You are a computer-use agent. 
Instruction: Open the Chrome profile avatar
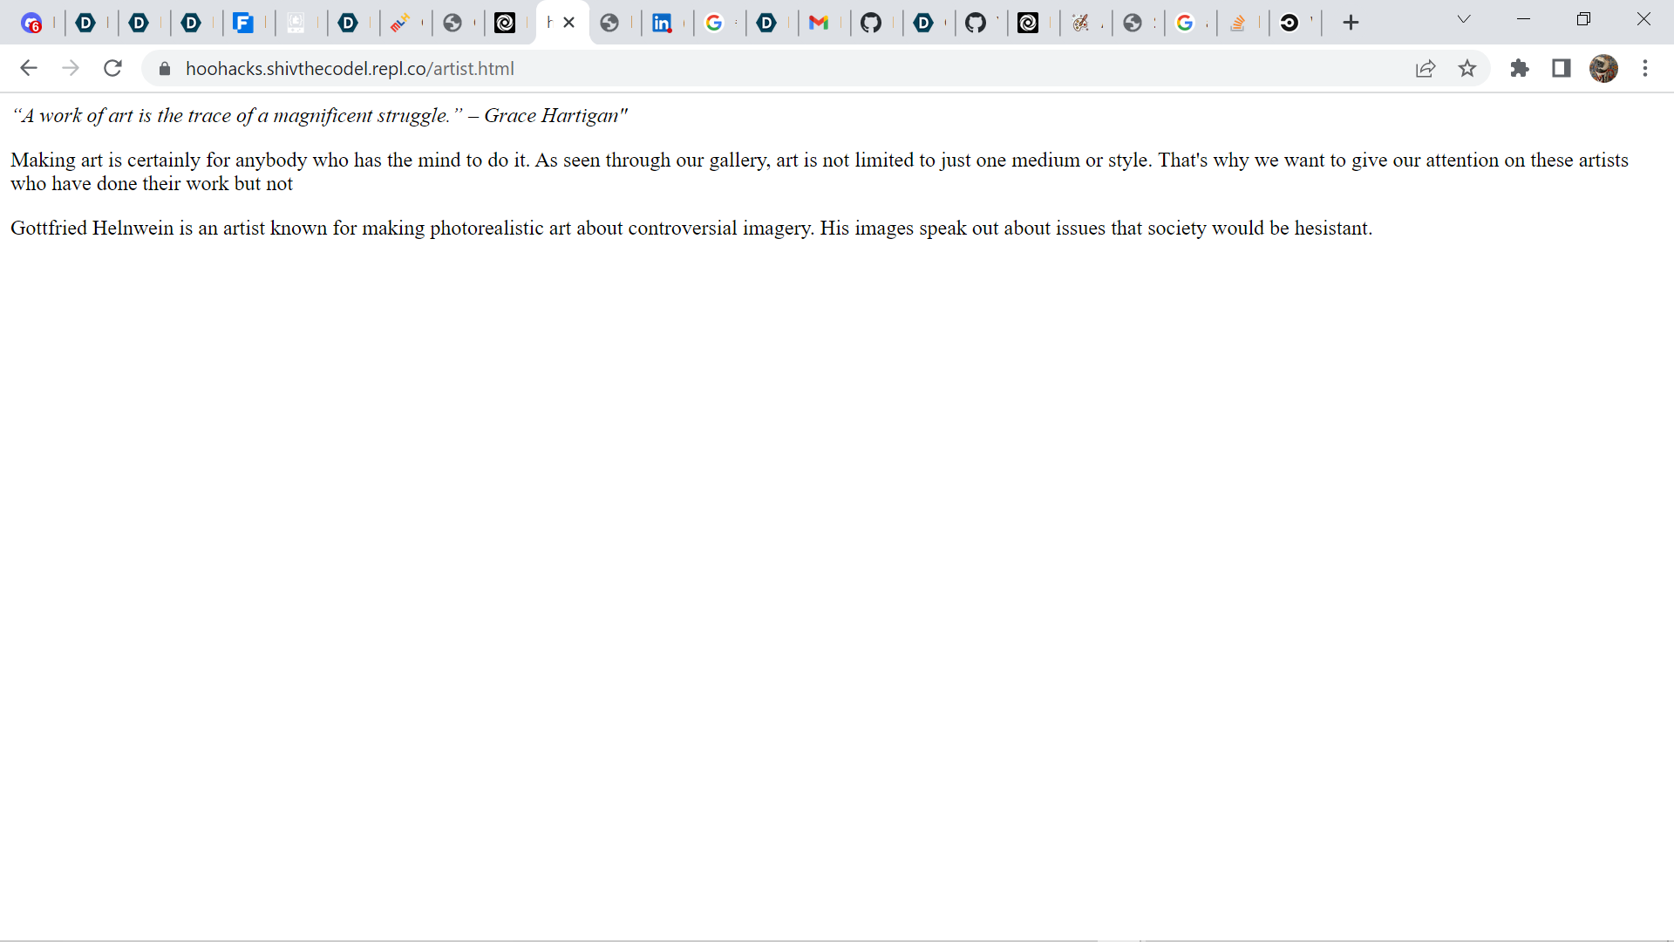click(1603, 68)
